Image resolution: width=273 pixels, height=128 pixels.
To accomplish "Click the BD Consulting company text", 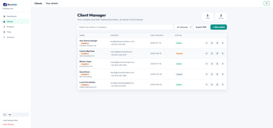I will point(86,77).
